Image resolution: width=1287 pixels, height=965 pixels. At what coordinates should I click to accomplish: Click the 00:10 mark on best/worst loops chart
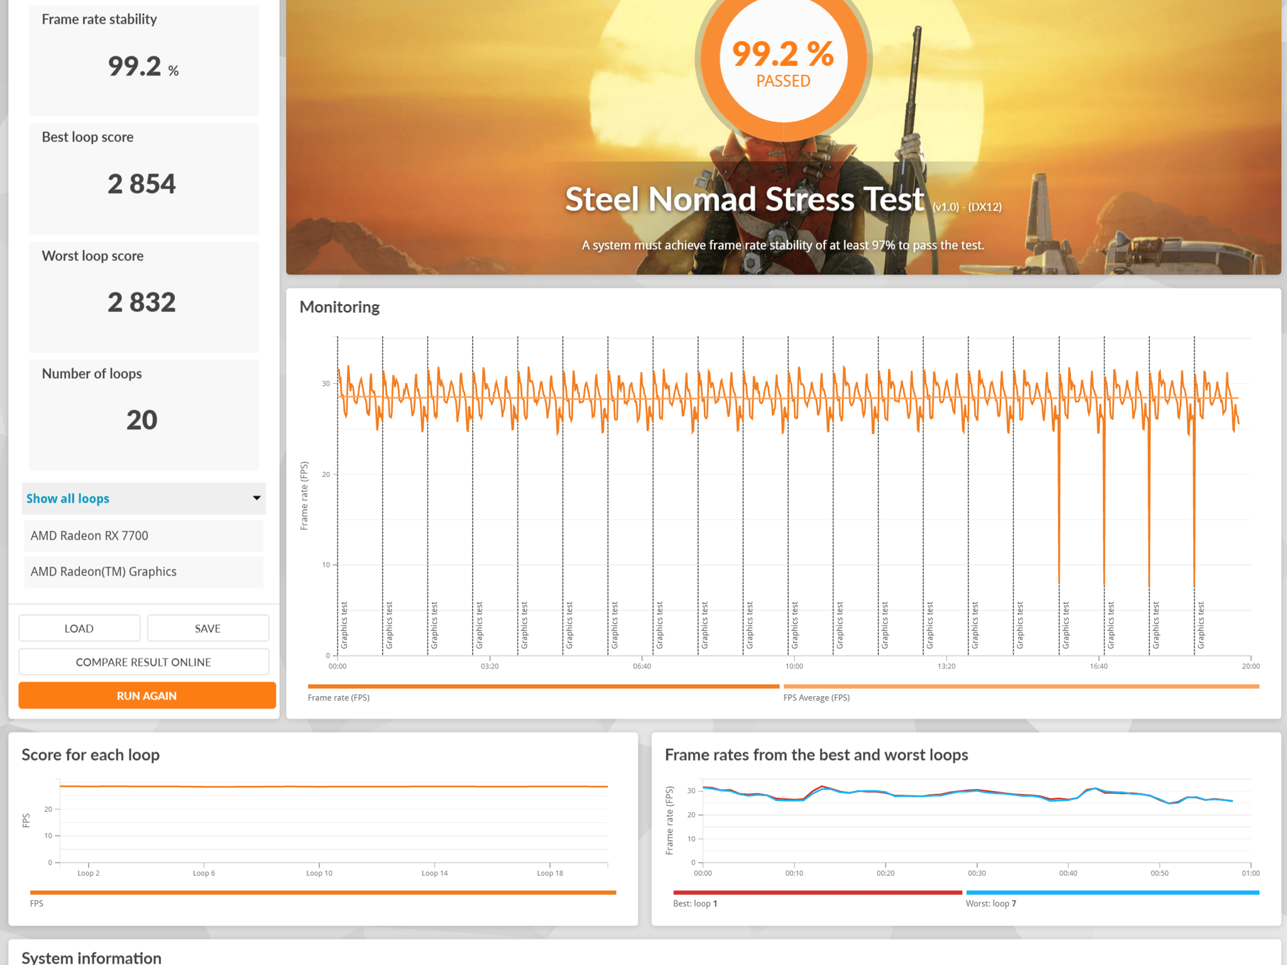click(x=794, y=873)
